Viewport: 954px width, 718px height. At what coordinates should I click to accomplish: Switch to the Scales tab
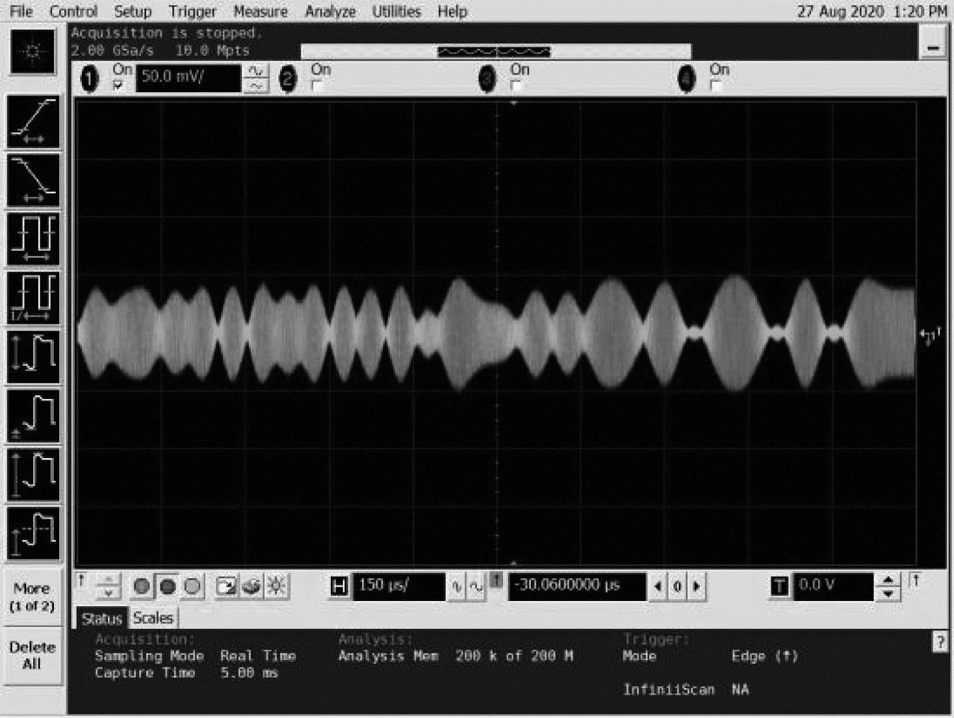[153, 618]
